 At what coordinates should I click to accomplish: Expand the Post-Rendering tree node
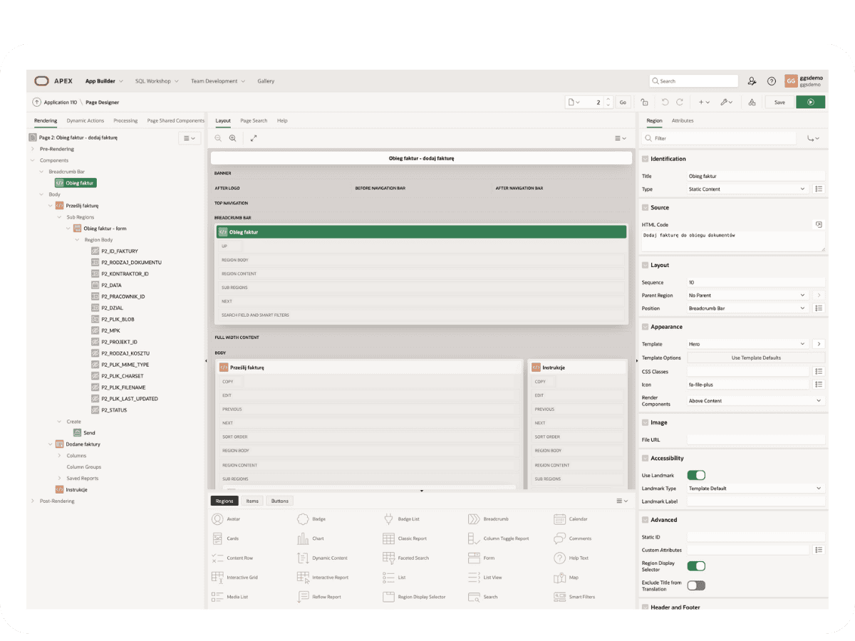[33, 501]
